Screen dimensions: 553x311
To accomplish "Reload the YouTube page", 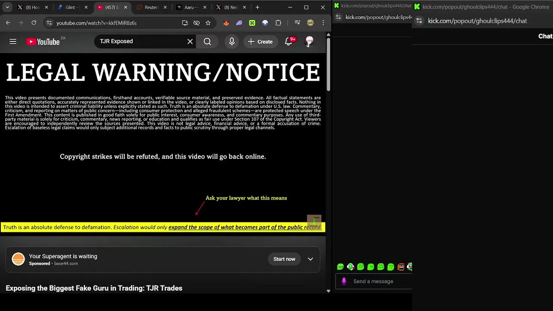I will [34, 23].
